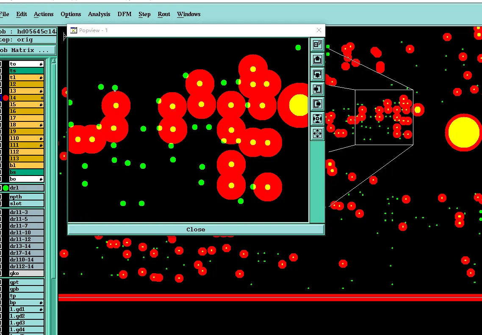Open the dropdown arrow on layer to
The image size is (482, 335).
pos(41,64)
